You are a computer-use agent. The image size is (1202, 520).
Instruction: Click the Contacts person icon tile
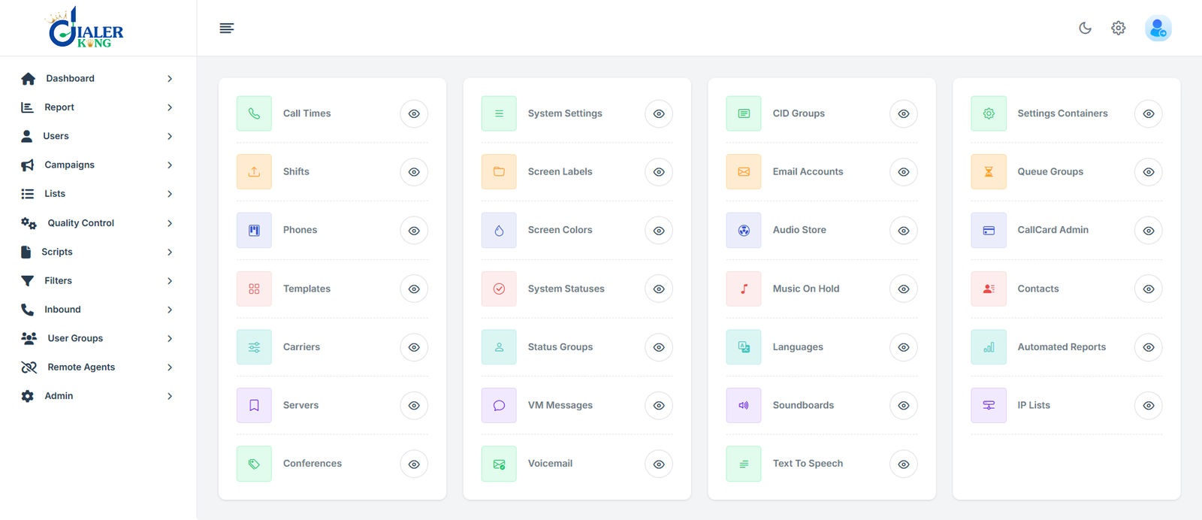[989, 289]
